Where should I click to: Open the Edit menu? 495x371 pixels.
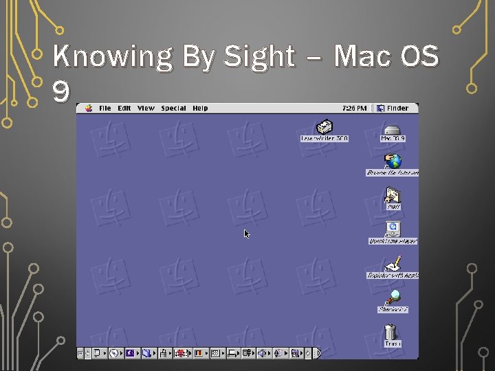point(124,109)
